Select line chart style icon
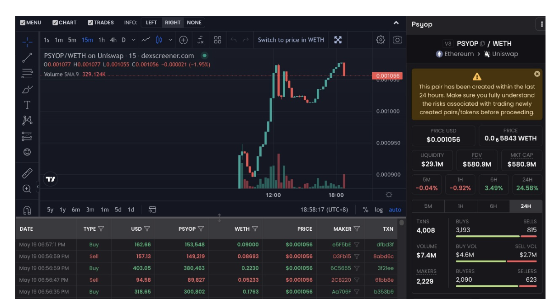Screen dimensions: 555x308 click(x=146, y=40)
